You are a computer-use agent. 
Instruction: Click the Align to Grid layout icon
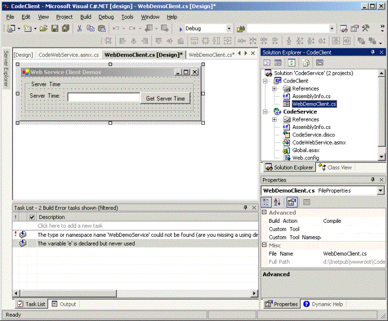tap(108, 40)
